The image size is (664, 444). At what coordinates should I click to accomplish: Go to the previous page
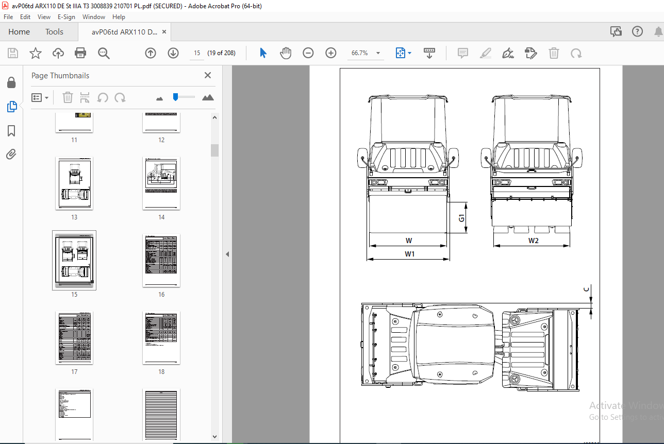pyautogui.click(x=151, y=53)
